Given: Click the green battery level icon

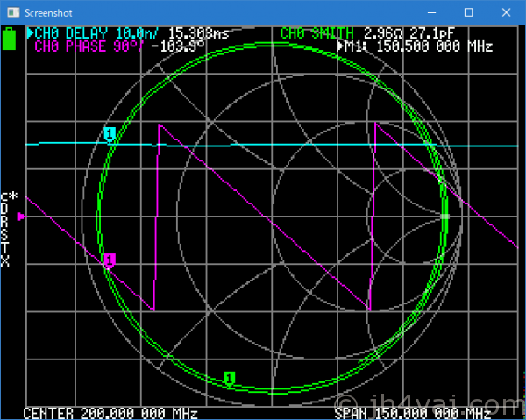Looking at the screenshot, I should (10, 39).
